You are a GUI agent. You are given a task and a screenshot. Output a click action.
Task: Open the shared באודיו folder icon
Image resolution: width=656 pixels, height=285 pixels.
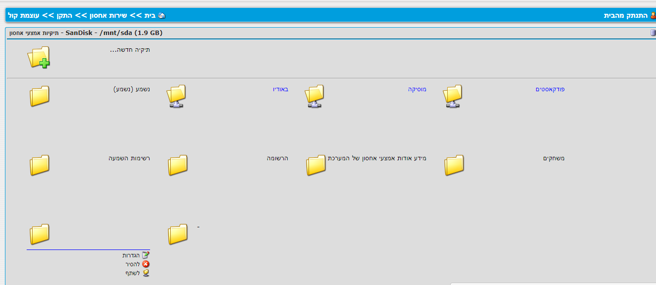point(177,96)
